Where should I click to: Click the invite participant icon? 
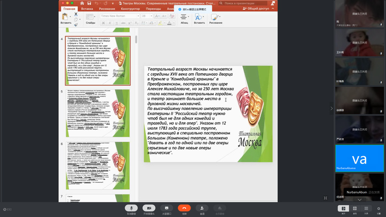[x=202, y=208]
